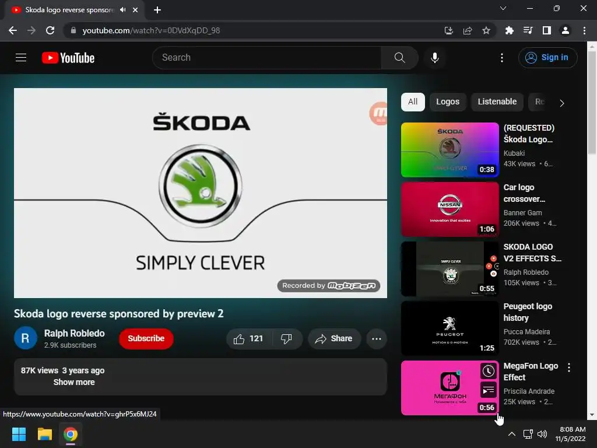This screenshot has width=597, height=448.
Task: Like the video with thumbs up
Action: [249, 339]
